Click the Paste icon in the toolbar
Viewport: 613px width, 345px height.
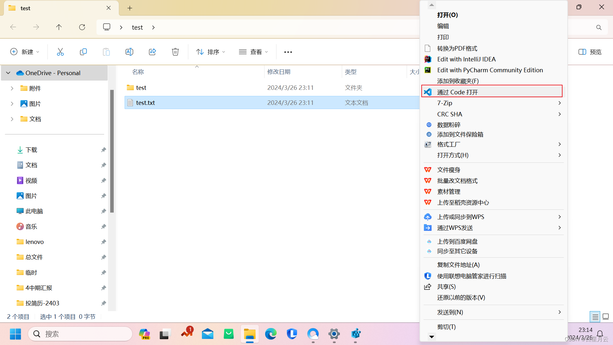point(106,51)
